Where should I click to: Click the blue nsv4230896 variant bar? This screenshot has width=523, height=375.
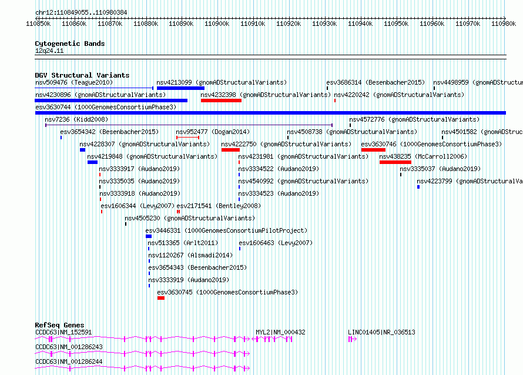click(111, 101)
